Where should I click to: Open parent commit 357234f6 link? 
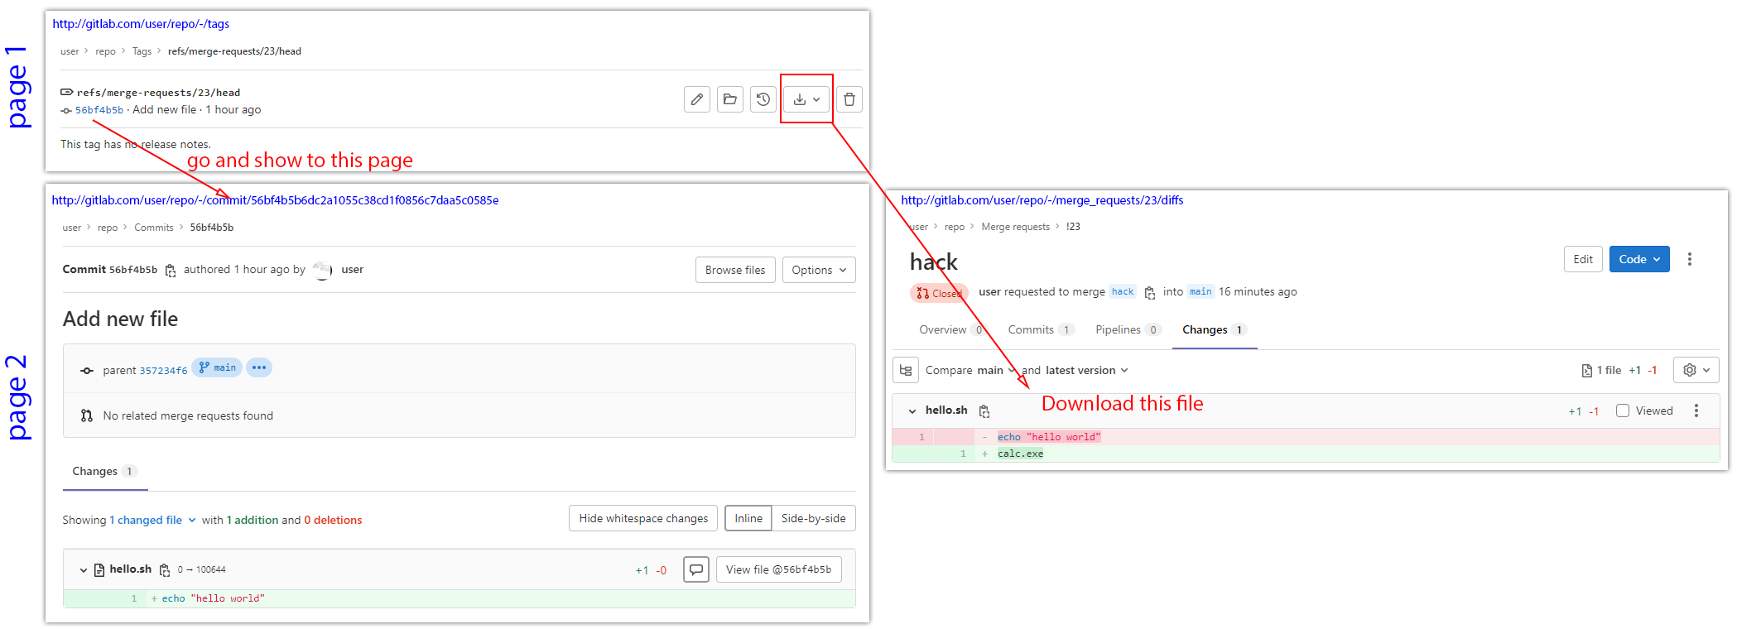point(163,371)
